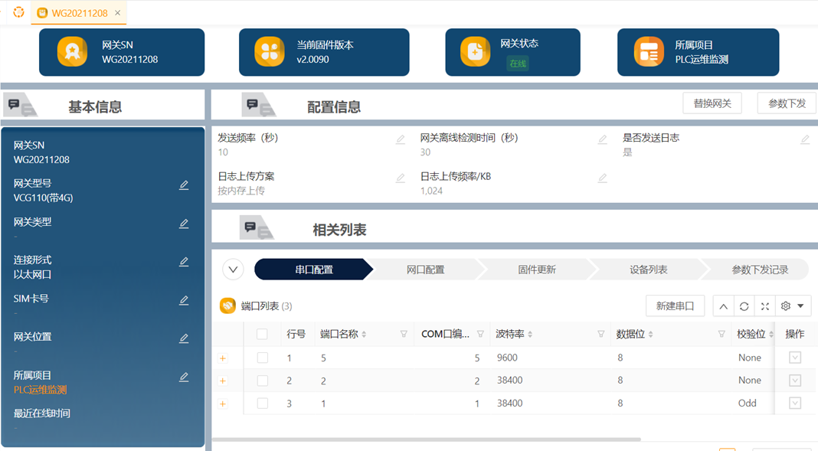Click the edit icon for 是否发送日志
Viewport: 818px width, 451px height.
coord(805,139)
